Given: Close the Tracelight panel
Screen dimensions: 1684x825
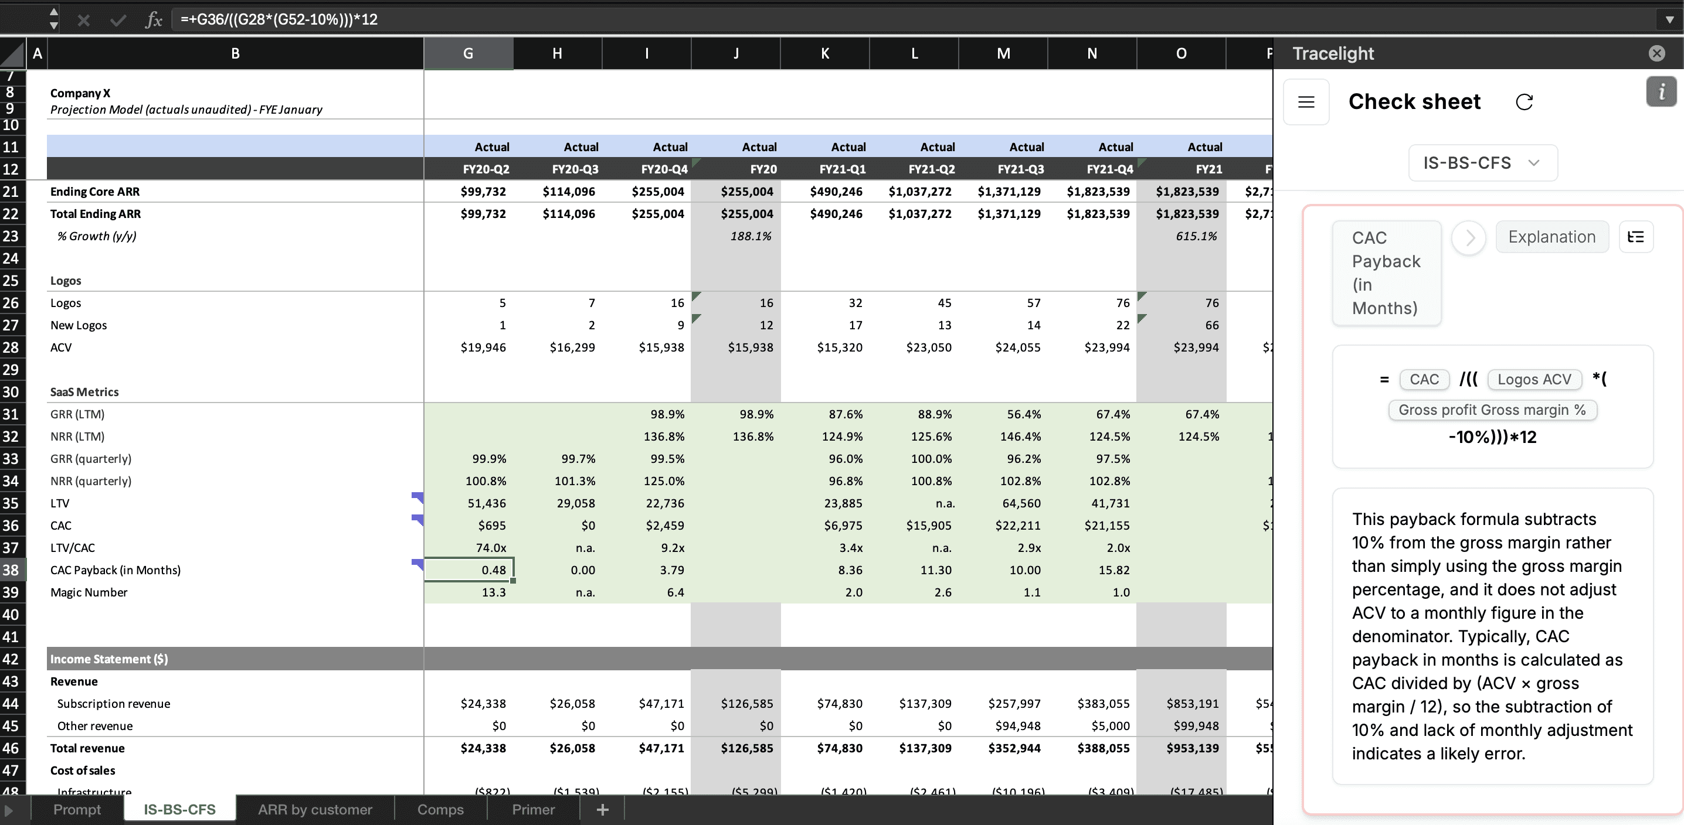Looking at the screenshot, I should [x=1656, y=53].
